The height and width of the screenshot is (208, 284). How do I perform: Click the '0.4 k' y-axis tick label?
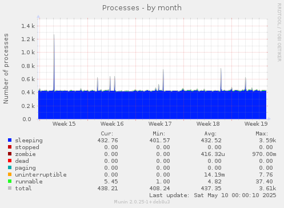tap(28, 93)
